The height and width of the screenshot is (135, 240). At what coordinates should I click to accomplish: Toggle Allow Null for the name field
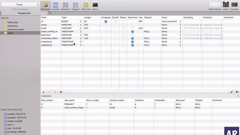click(x=132, y=25)
